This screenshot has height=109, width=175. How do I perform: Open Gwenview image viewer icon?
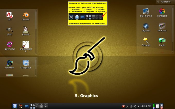pyautogui.click(x=10, y=44)
